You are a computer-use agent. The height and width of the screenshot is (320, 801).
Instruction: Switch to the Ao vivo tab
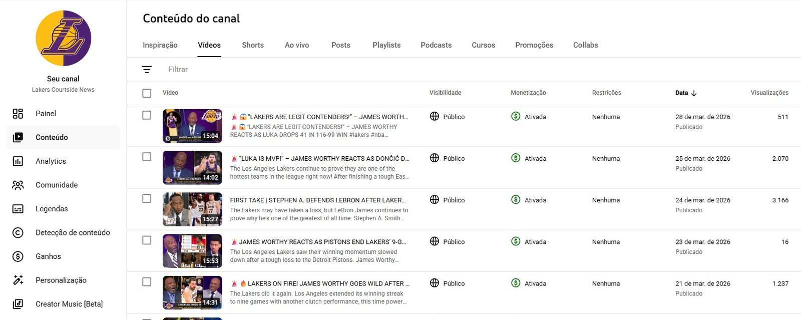(x=297, y=45)
